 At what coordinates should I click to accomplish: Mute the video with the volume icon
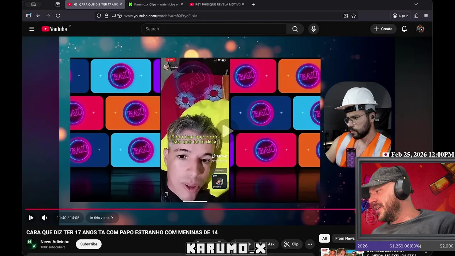click(44, 218)
